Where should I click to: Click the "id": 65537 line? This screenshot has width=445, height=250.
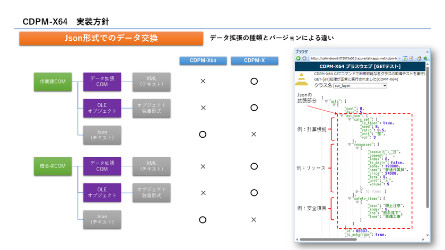point(357,231)
